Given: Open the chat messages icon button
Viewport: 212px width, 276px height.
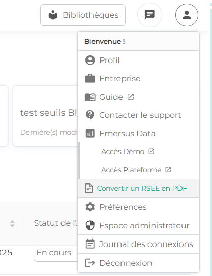Looking at the screenshot, I should point(149,15).
